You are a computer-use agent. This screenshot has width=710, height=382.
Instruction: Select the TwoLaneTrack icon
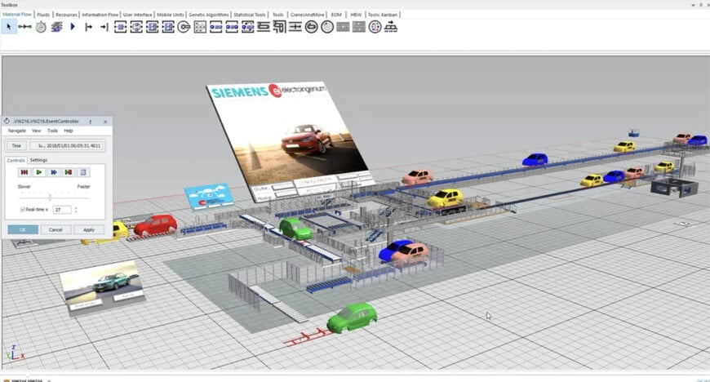358,27
